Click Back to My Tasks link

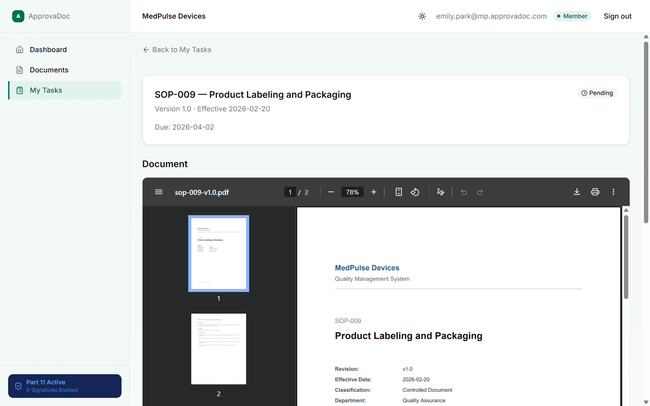[x=176, y=49]
